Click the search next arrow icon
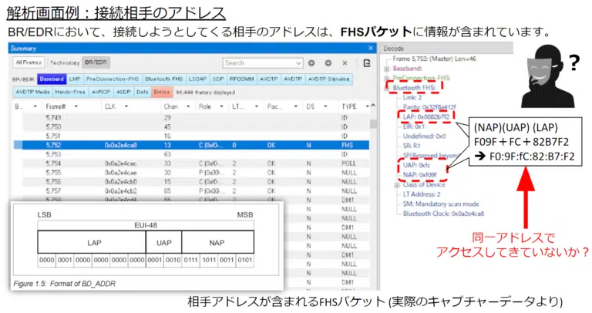 click(327, 63)
